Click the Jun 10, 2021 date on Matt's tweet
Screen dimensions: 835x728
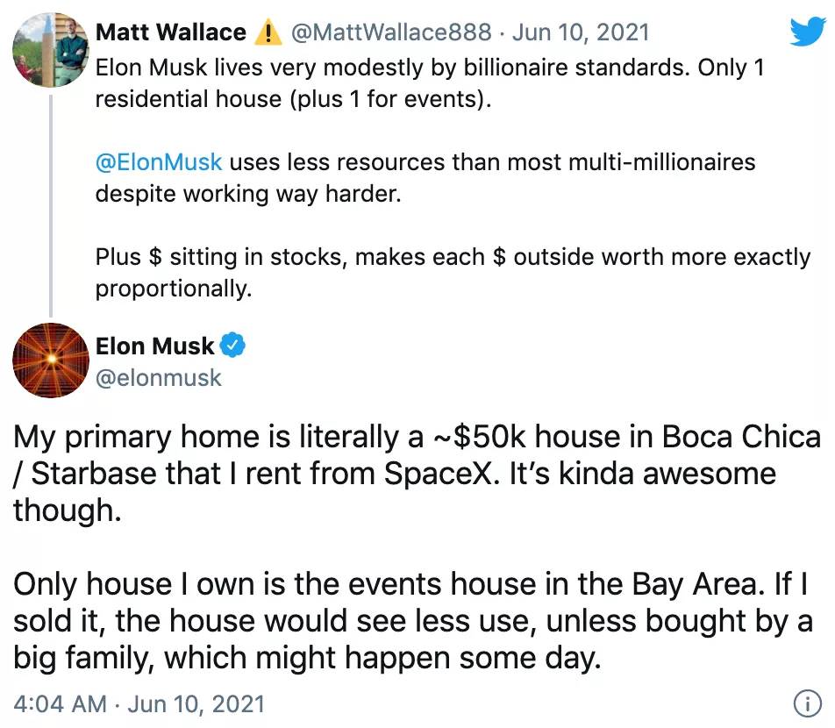point(581,32)
